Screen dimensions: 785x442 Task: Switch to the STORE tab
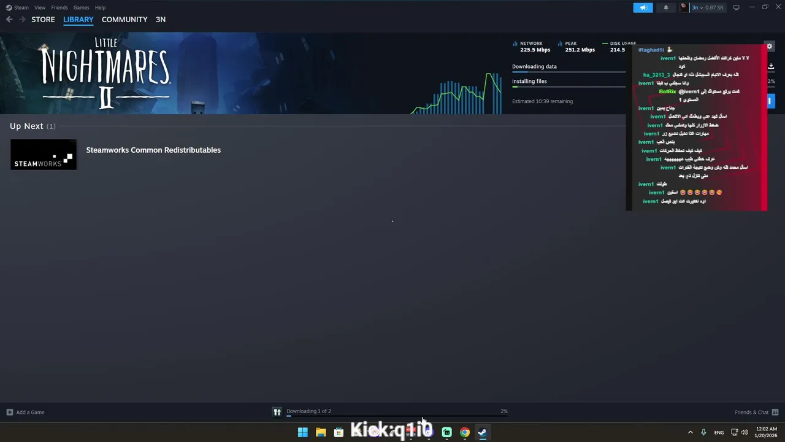(x=43, y=20)
